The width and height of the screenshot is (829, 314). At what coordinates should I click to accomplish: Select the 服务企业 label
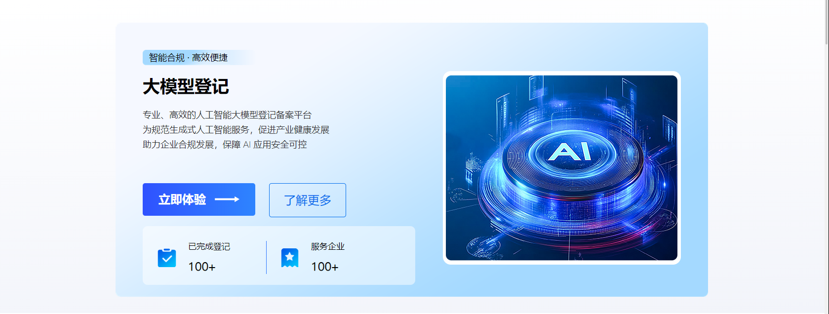(x=328, y=246)
